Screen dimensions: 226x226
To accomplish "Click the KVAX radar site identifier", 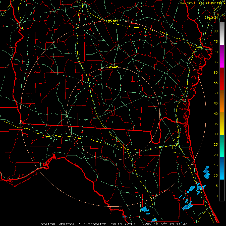I will point(147,224).
